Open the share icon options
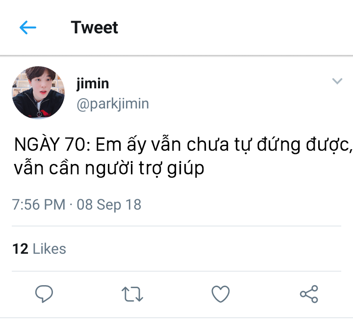 pos(309,294)
